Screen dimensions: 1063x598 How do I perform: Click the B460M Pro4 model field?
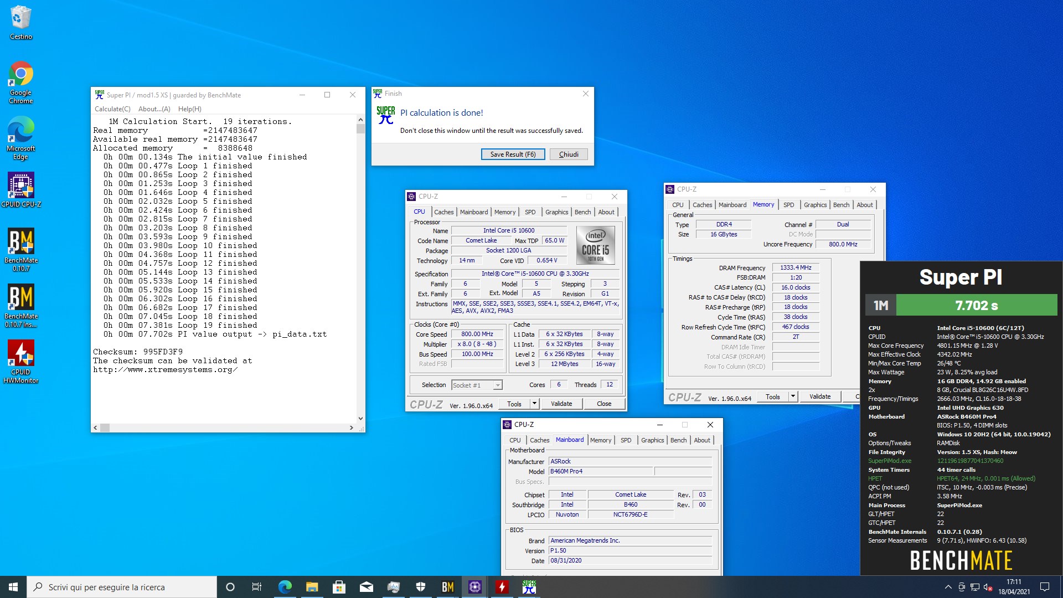pos(601,472)
